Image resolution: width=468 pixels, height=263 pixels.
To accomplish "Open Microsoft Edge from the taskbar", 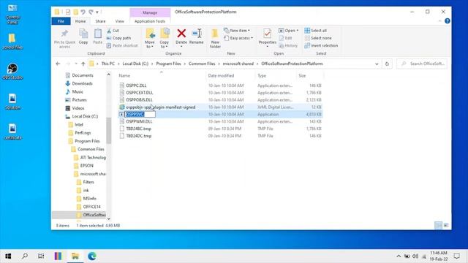I will point(92,256).
